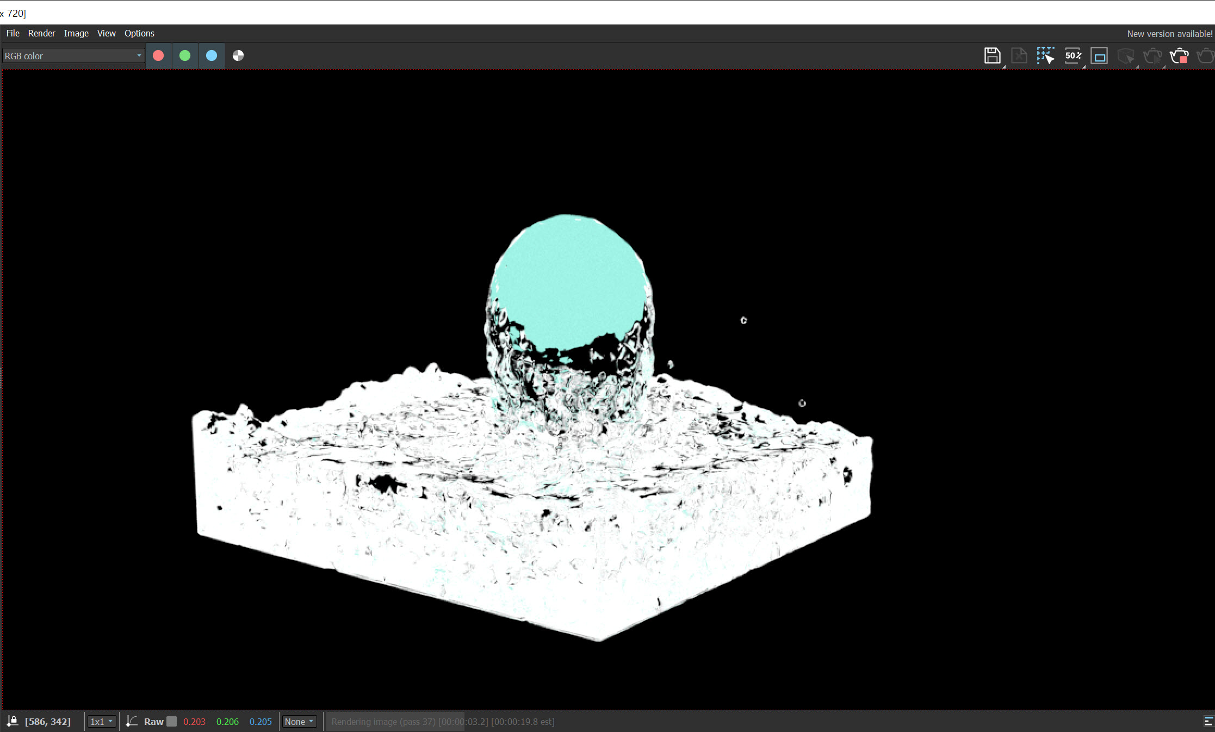
Task: Click the curve display correction icon
Action: tap(131, 721)
